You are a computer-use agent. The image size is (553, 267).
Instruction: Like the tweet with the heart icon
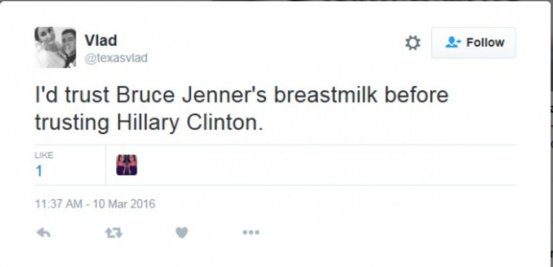(181, 233)
